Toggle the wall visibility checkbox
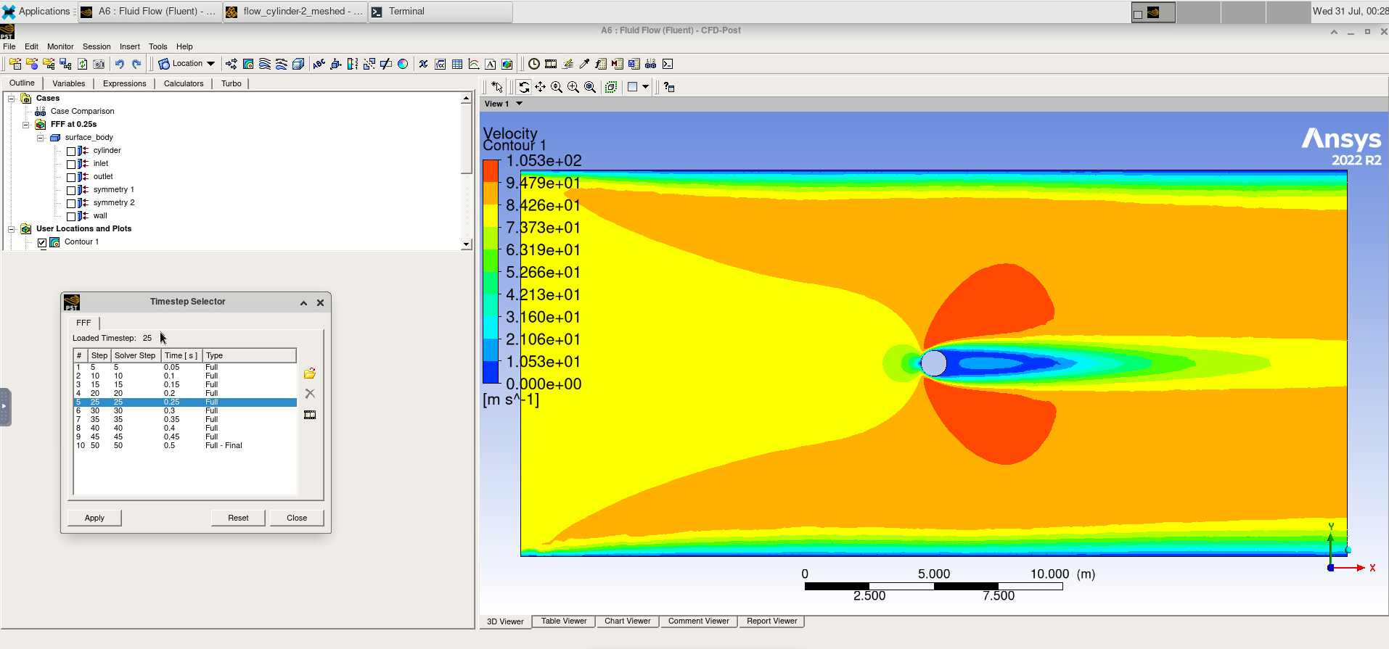Screen dimensions: 1389x649 point(71,216)
